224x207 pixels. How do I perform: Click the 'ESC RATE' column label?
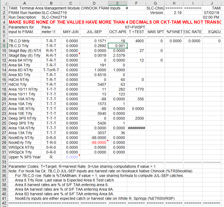point(193,32)
